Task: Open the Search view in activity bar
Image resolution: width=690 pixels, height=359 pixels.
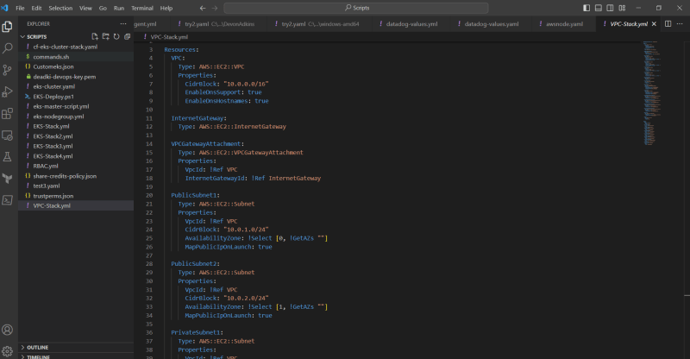Action: (x=8, y=48)
